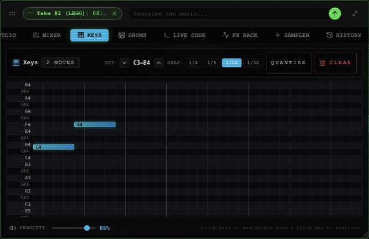Clear all notes
This screenshot has width=369, height=239.
click(336, 63)
